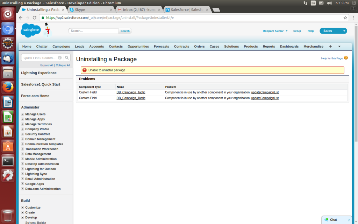Open the first DB_Campaign_Tactic link

click(x=131, y=92)
